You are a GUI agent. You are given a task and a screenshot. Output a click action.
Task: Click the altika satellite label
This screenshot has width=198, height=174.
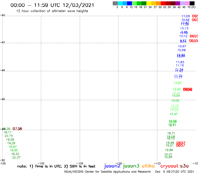(x=148, y=166)
